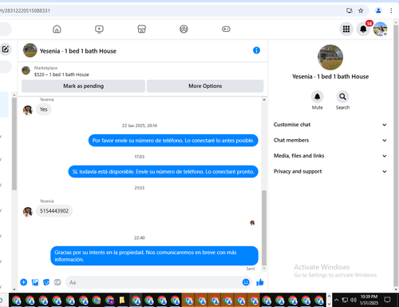
Task: Attach a photo with image icon
Action: (x=35, y=282)
